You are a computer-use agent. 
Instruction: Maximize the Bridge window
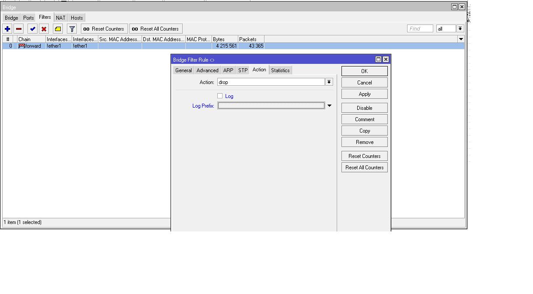454,7
